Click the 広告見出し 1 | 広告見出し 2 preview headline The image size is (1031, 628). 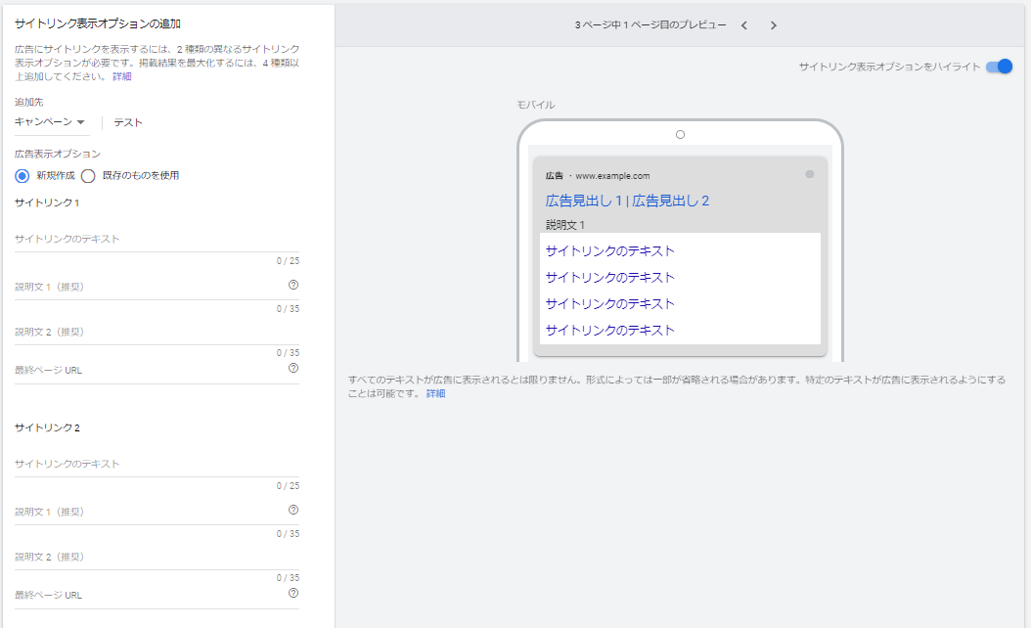(x=627, y=201)
